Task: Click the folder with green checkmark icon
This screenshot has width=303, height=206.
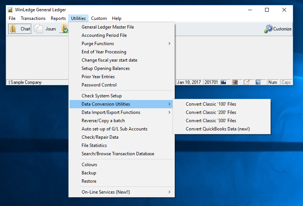Action: pos(64,29)
